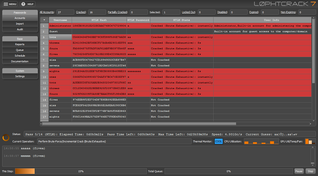Click the horizontal table scrollbar

click(x=139, y=124)
